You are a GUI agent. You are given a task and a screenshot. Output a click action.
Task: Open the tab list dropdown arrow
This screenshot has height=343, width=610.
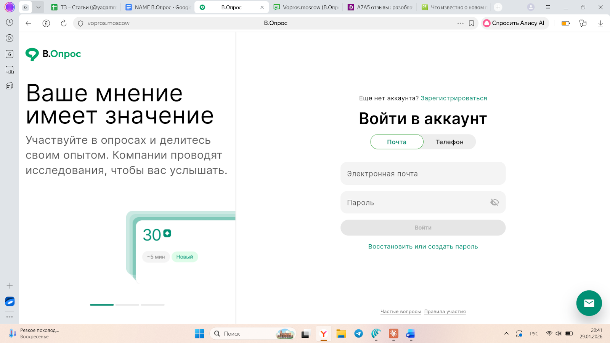(38, 7)
